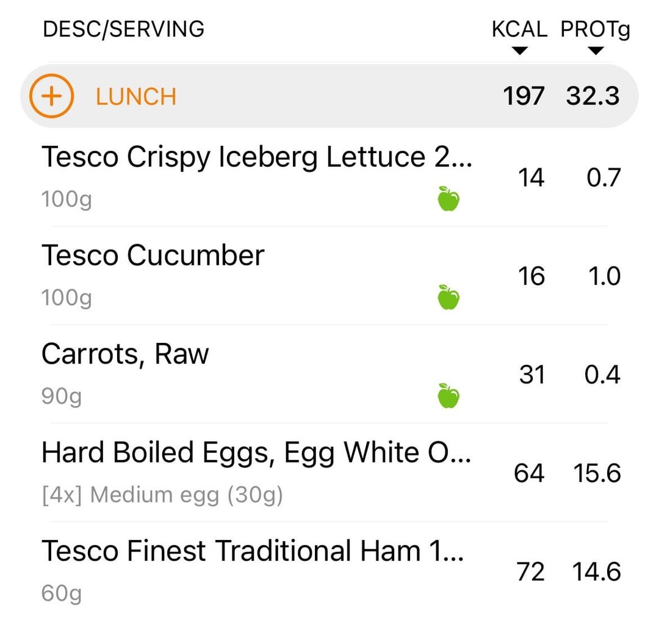Viewport: 659px width, 620px height.
Task: Open the LUNCH meal section label
Action: (x=135, y=96)
